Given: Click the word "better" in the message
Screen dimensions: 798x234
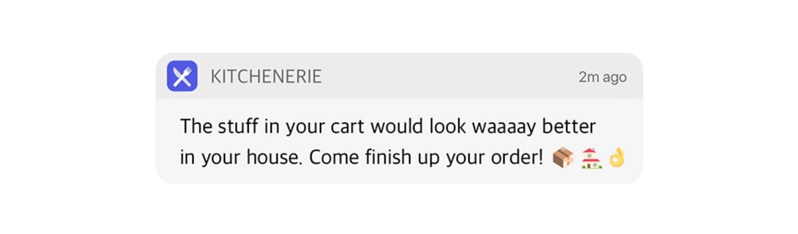Looking at the screenshot, I should [569, 126].
